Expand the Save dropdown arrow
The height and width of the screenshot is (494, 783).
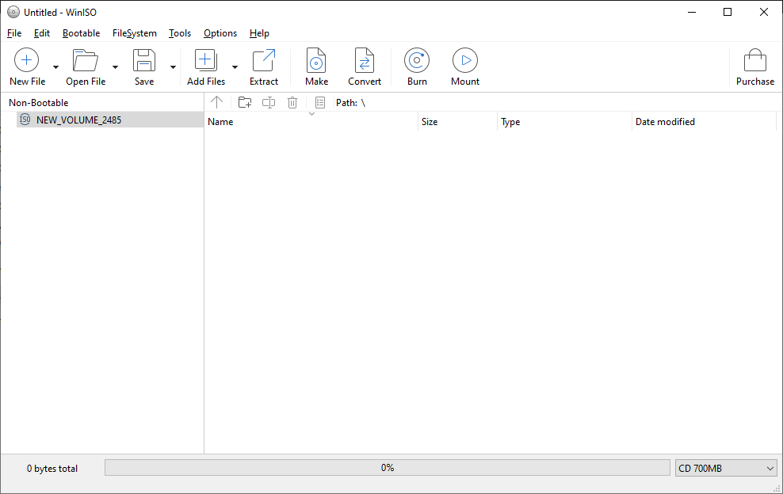pos(173,66)
